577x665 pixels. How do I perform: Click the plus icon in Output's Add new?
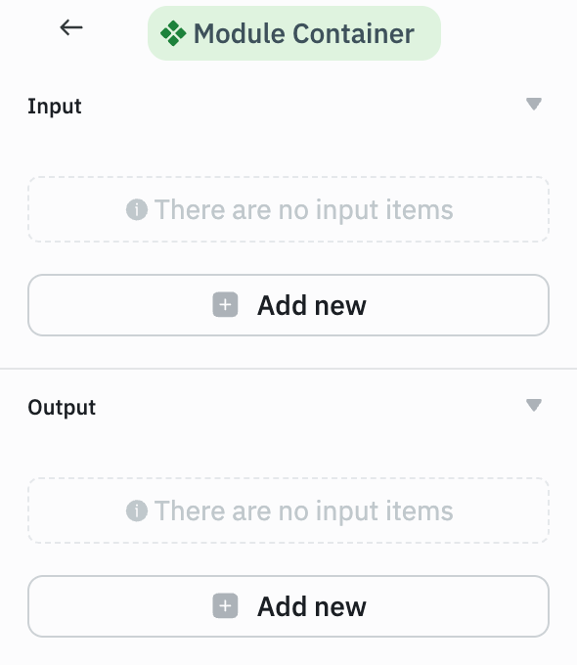(225, 605)
